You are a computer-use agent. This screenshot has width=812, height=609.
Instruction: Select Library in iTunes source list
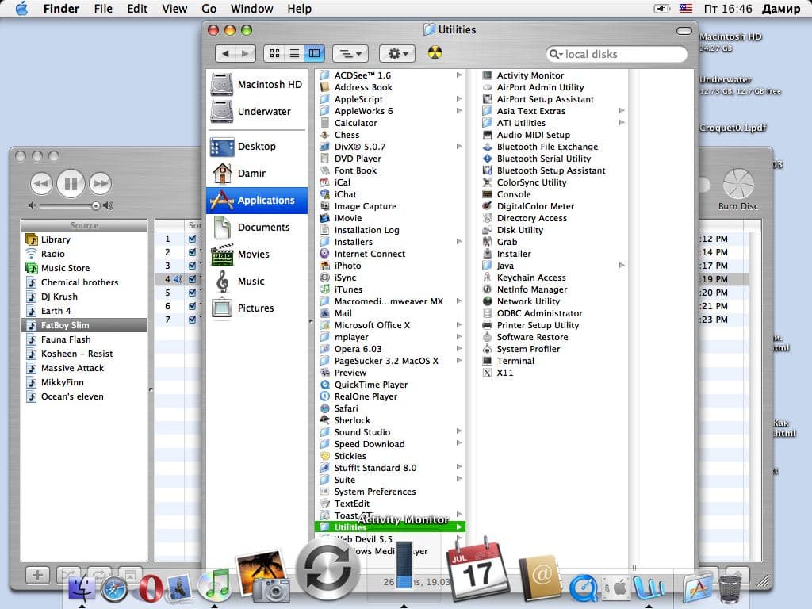pos(84,239)
